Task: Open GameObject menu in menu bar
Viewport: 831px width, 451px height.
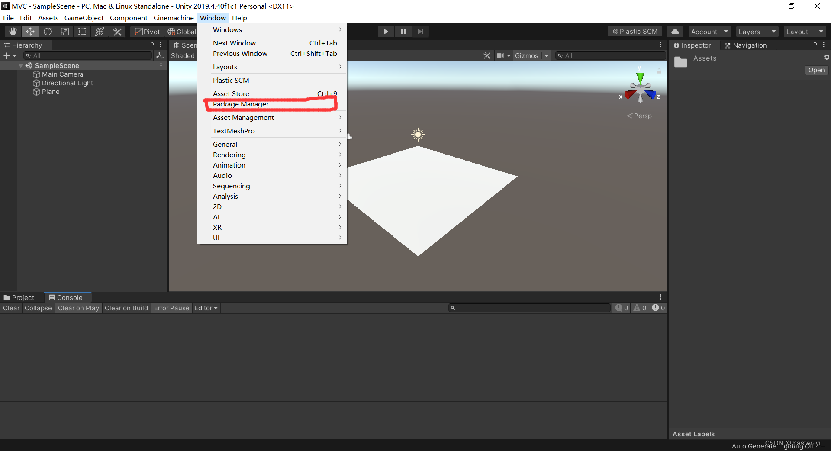Action: coord(84,18)
